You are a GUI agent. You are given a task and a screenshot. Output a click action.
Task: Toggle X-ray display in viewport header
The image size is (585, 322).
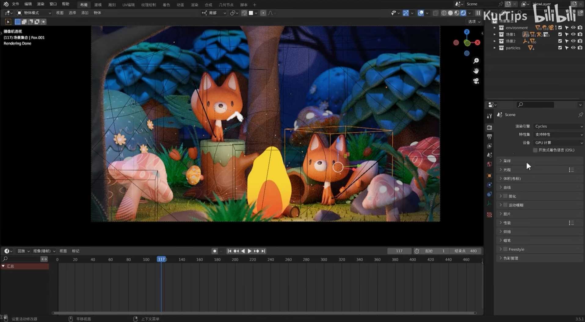(436, 13)
